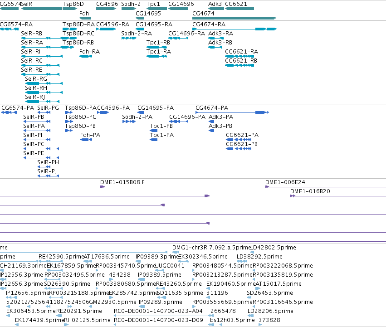The width and height of the screenshot is (386, 327).
Task: Select the Sodh-2-RA transcript
Action: click(x=129, y=38)
